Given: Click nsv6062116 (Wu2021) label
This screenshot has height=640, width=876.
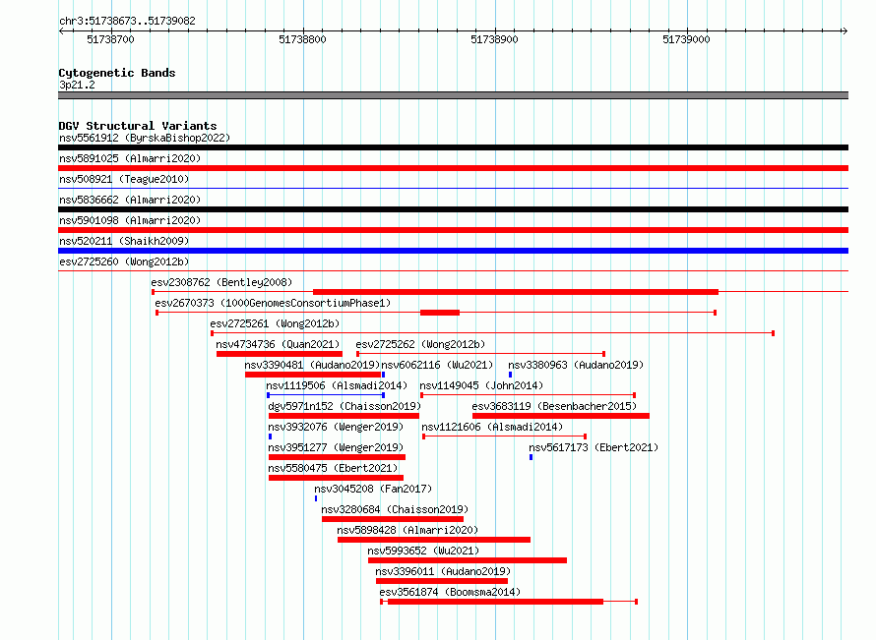Looking at the screenshot, I should pyautogui.click(x=437, y=365).
